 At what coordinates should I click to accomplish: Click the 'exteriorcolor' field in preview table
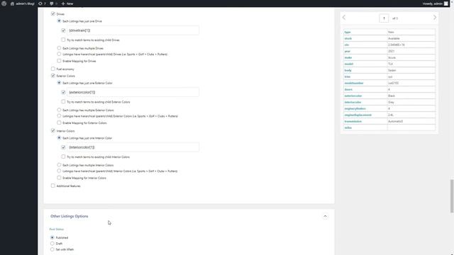(x=353, y=96)
